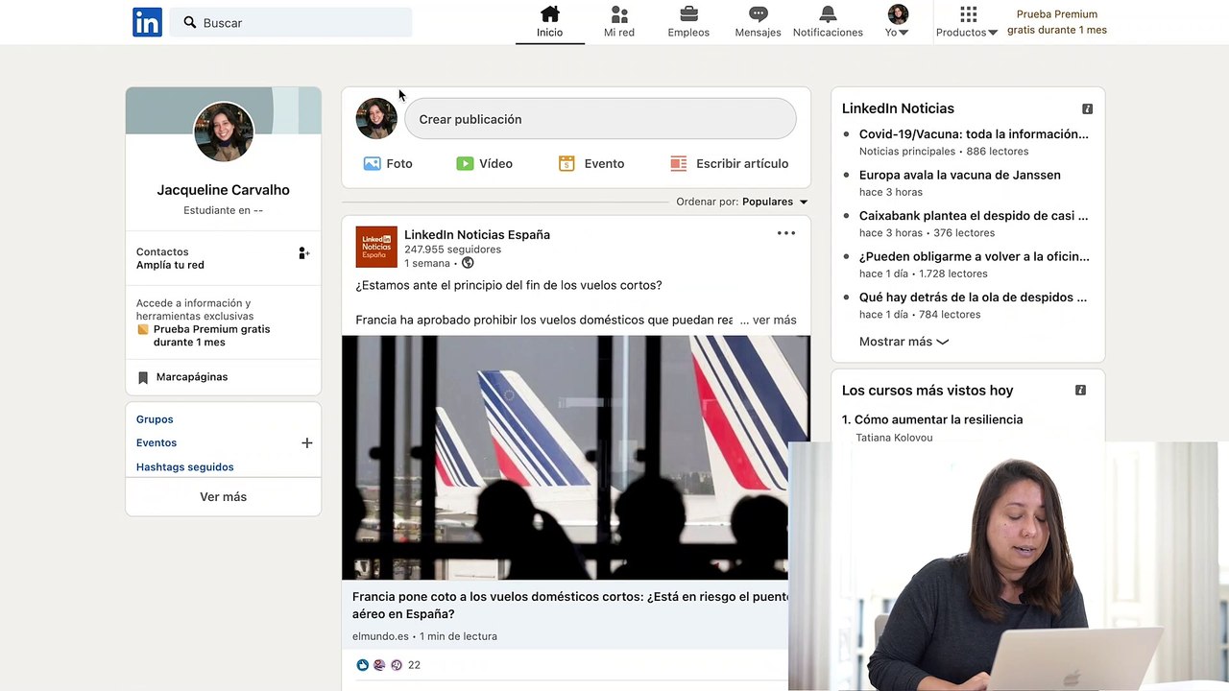The width and height of the screenshot is (1229, 691).
Task: Open the Grupos link
Action: tap(155, 419)
